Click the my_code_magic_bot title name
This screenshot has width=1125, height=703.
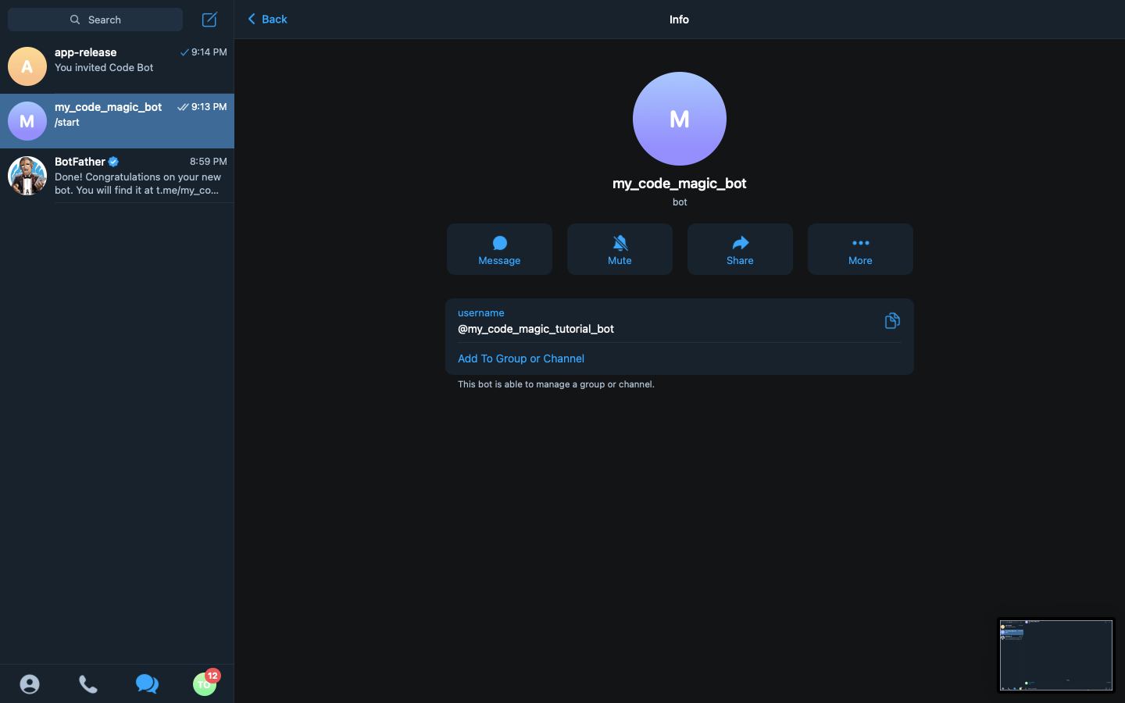pos(680,184)
